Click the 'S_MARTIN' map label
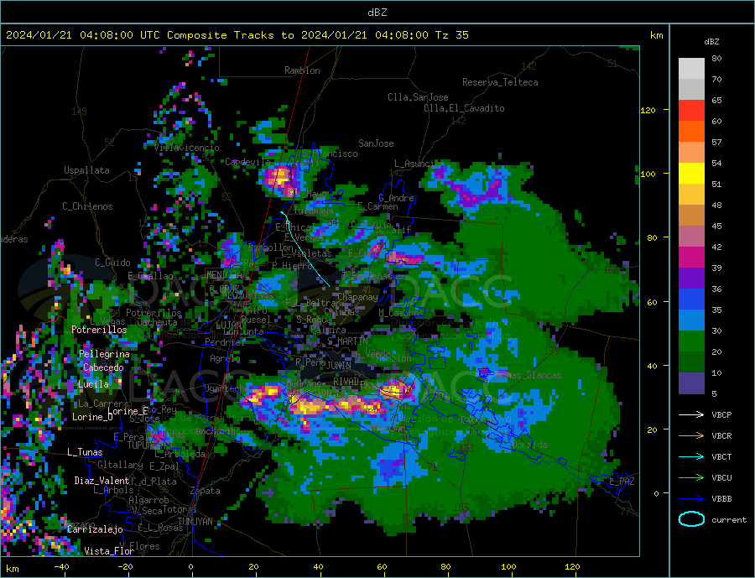 point(347,341)
